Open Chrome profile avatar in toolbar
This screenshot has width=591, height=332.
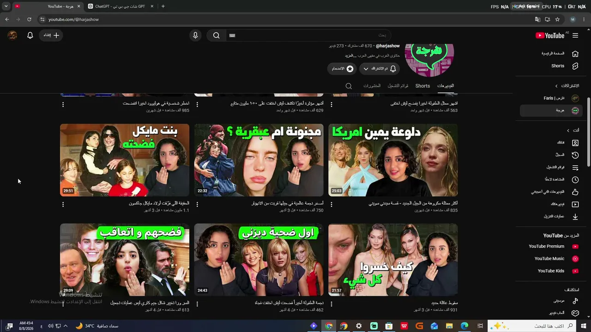point(573,19)
